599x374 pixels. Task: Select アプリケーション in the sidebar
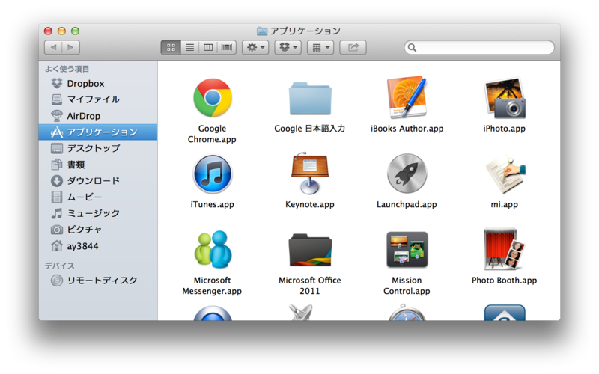[98, 132]
